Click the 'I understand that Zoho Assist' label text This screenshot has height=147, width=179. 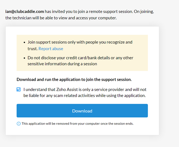tap(85, 92)
